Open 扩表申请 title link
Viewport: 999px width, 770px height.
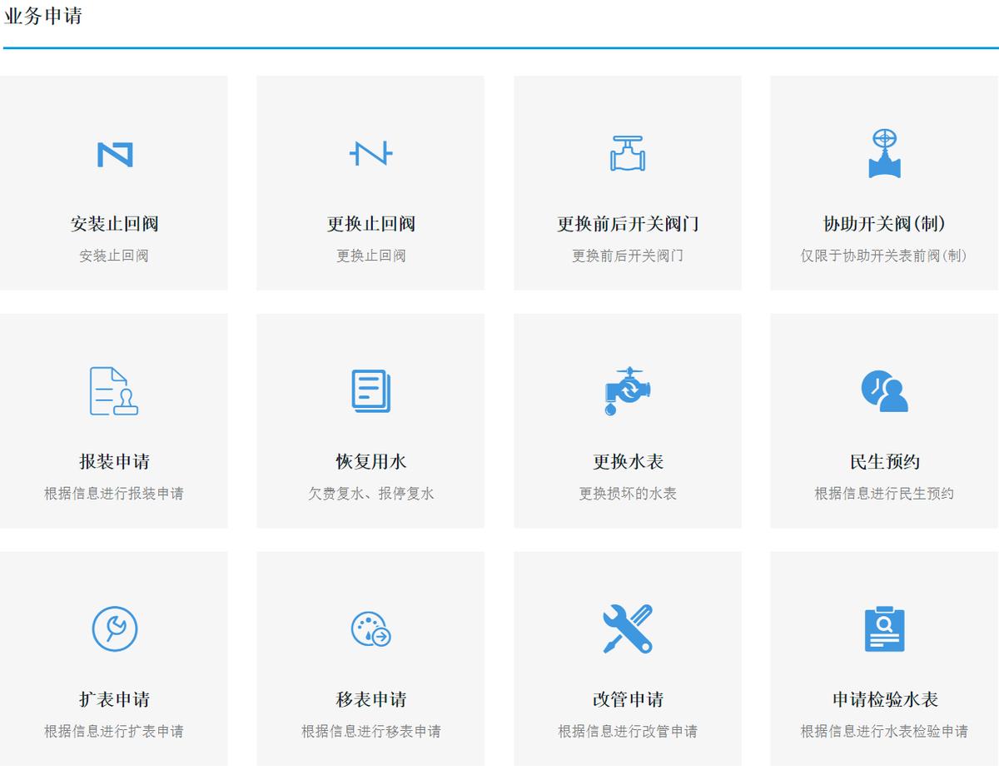114,699
